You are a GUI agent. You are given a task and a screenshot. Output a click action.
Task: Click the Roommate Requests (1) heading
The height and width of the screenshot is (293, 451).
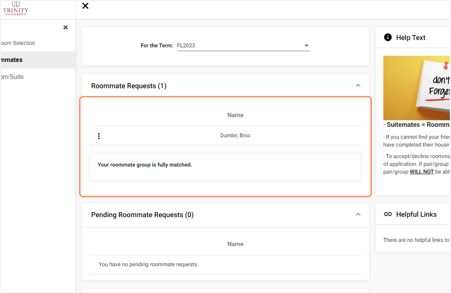tap(129, 86)
